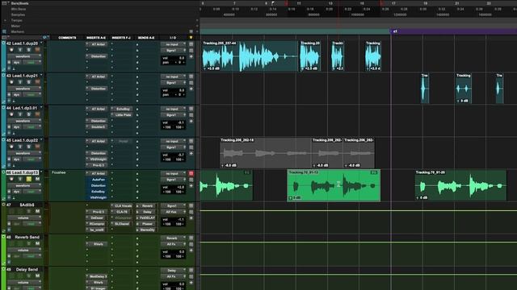Click the COMMENTS column header
Screen dimensions: 517x290
[x=67, y=38]
